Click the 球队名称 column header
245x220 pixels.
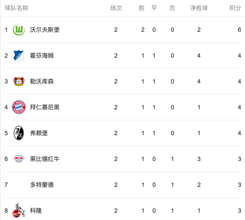(x=16, y=8)
